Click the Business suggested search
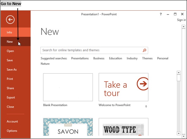Screen dimensions: 187x139 (99, 58)
